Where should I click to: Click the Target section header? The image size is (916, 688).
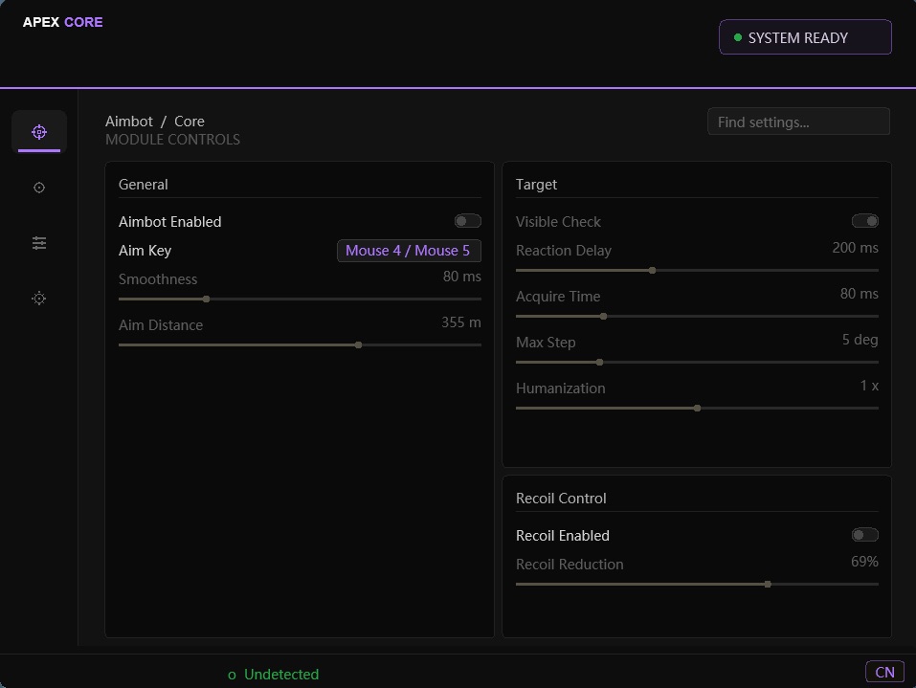pos(536,185)
